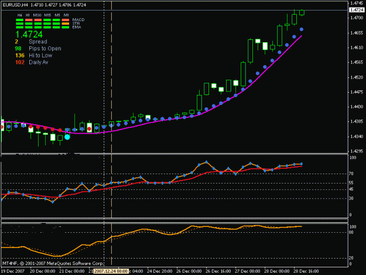Select the M1 timeframe label

pos(66,15)
